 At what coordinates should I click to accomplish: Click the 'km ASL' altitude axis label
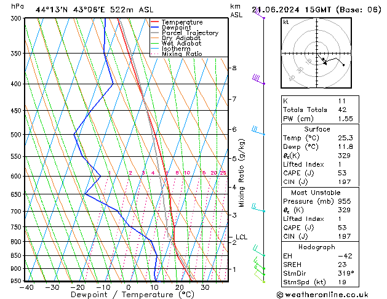236,10
